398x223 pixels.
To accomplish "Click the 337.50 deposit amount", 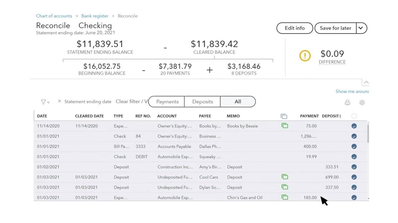I will click(332, 187).
